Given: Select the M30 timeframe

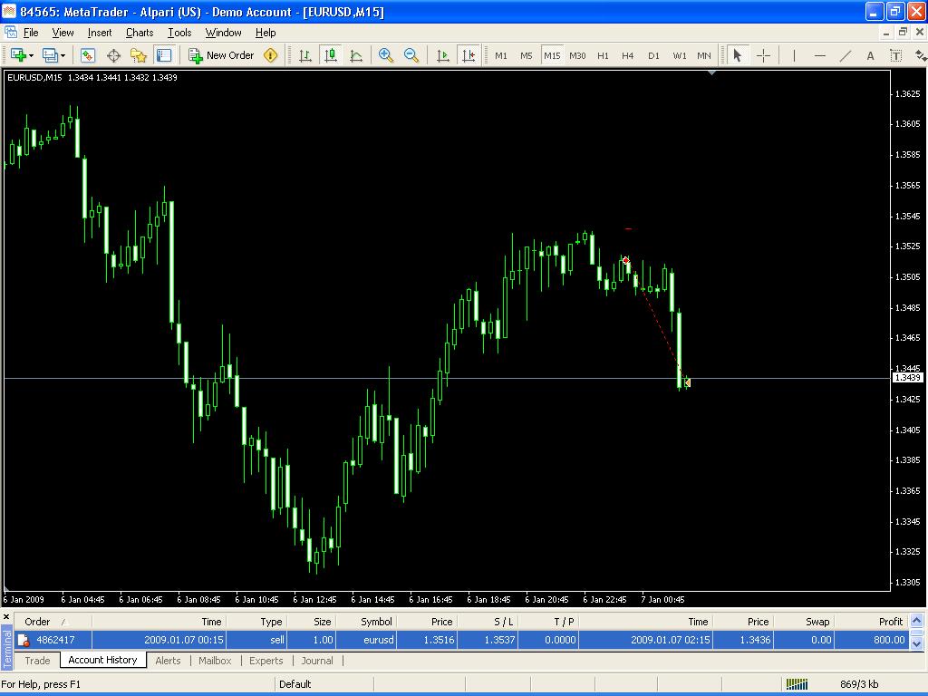Looking at the screenshot, I should click(x=577, y=55).
